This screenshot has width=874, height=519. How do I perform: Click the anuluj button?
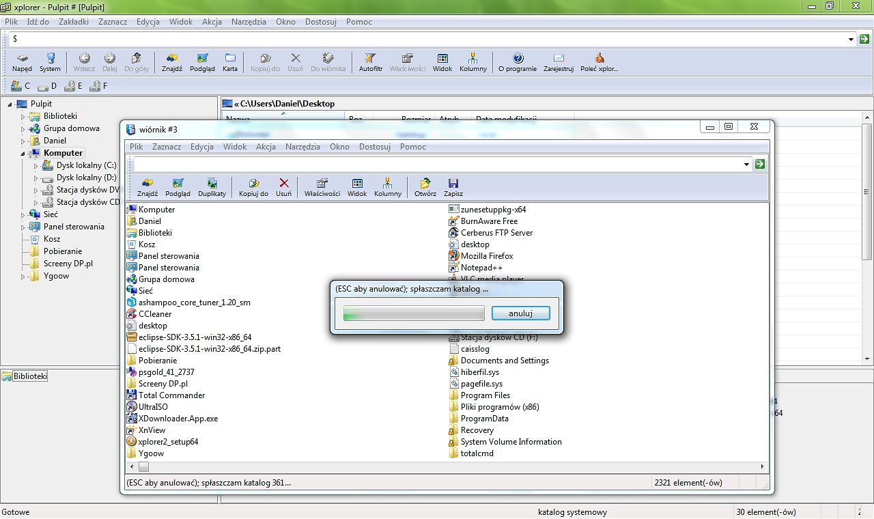520,313
